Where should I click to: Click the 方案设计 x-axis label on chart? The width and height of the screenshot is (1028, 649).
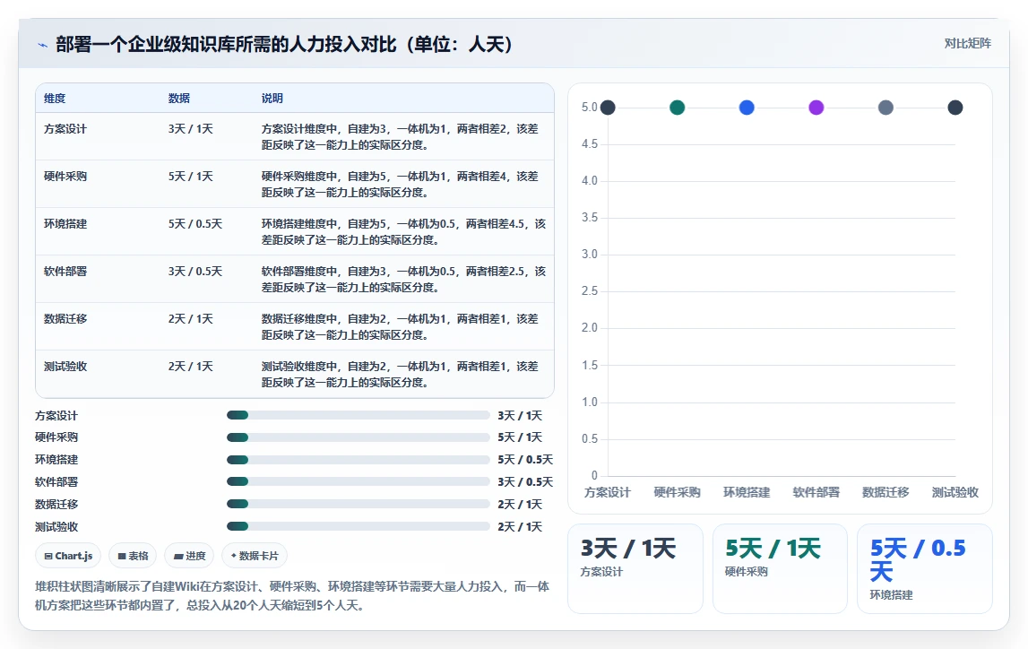(608, 492)
